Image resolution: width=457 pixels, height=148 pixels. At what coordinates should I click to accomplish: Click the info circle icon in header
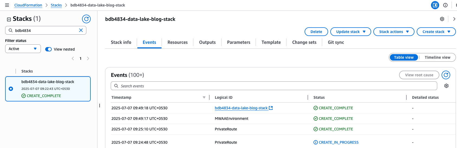[x=445, y=5]
